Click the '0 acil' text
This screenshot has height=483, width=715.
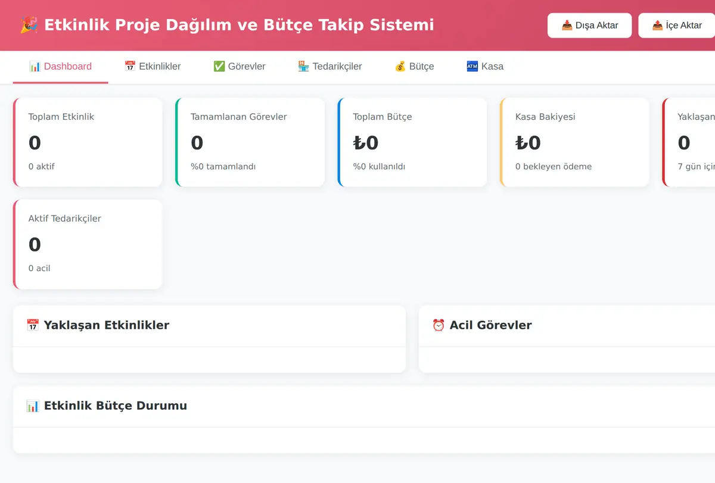tap(39, 269)
